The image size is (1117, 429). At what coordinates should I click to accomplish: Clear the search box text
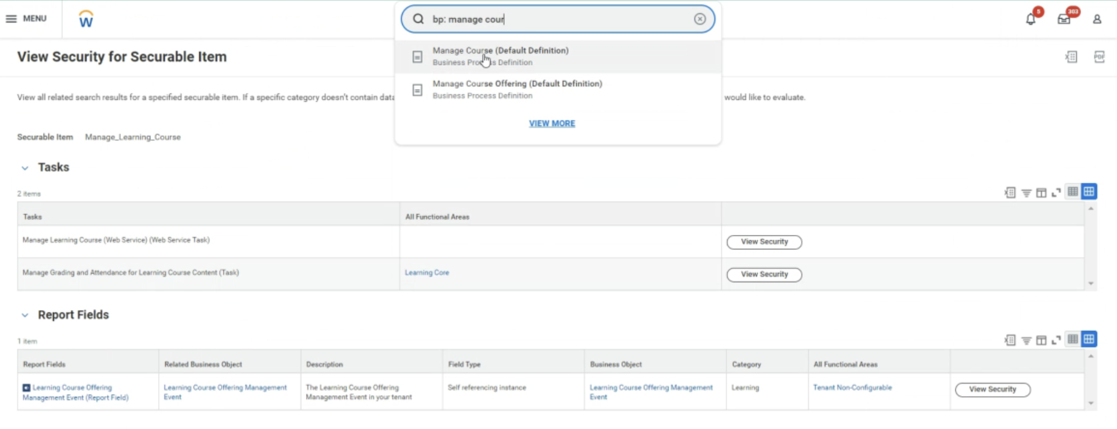coord(699,19)
